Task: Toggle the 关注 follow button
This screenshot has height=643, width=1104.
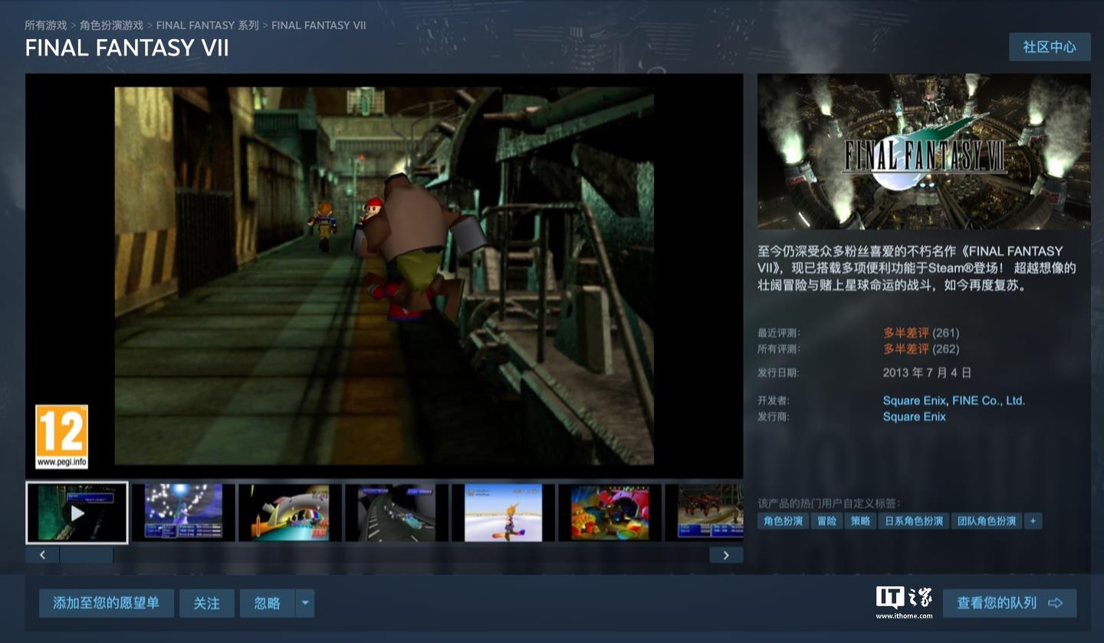Action: (x=206, y=603)
